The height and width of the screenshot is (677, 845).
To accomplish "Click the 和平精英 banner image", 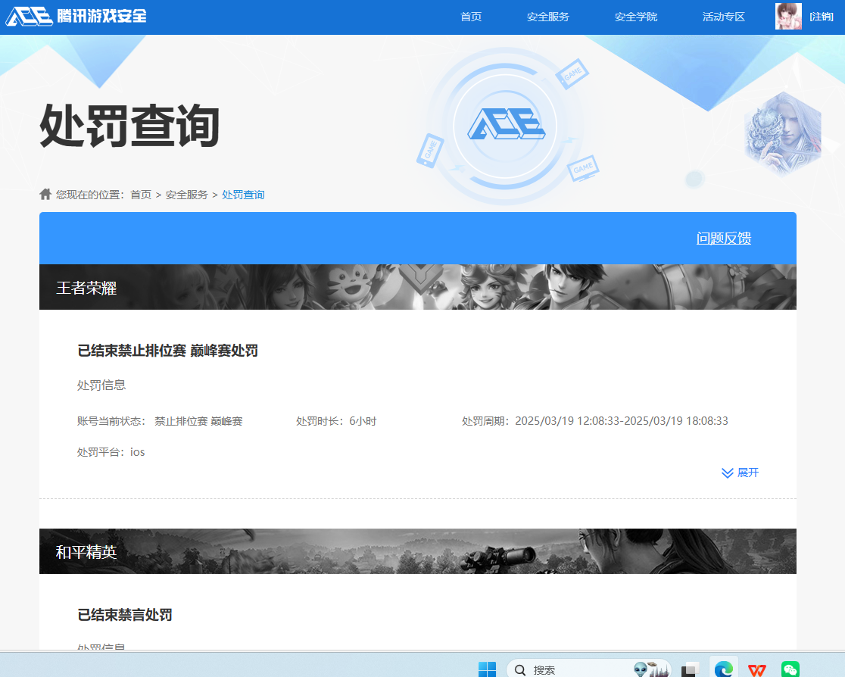I will 417,551.
